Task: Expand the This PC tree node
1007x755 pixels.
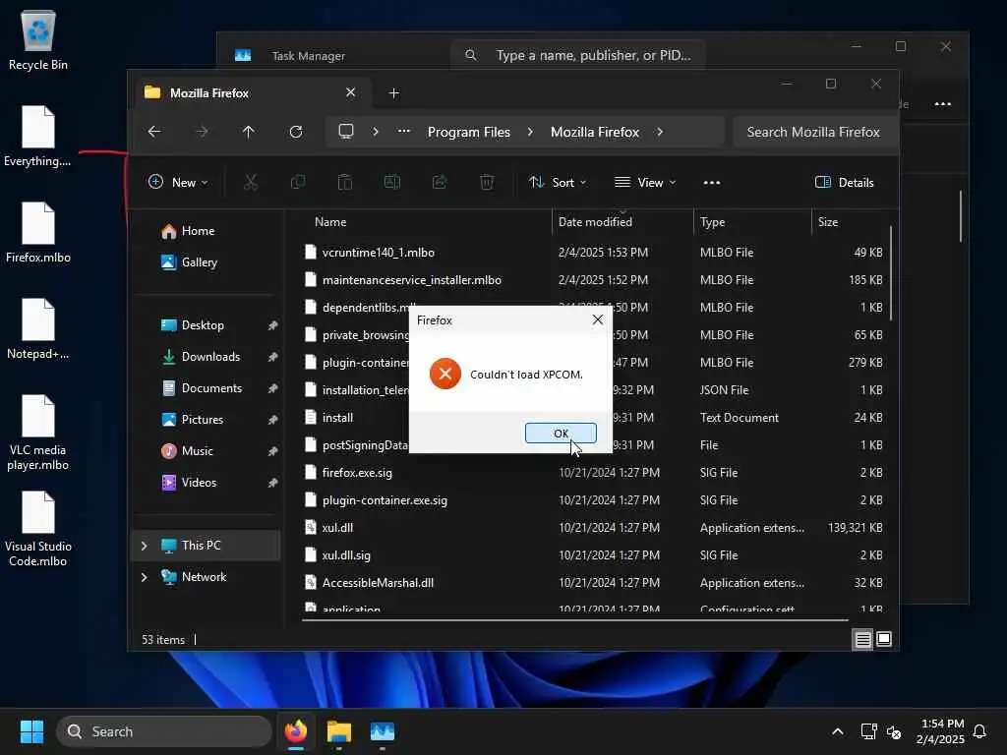Action: coord(144,546)
